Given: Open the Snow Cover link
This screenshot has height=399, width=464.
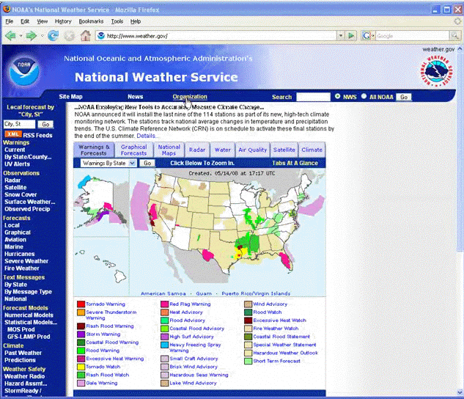Looking at the screenshot, I should 21,195.
